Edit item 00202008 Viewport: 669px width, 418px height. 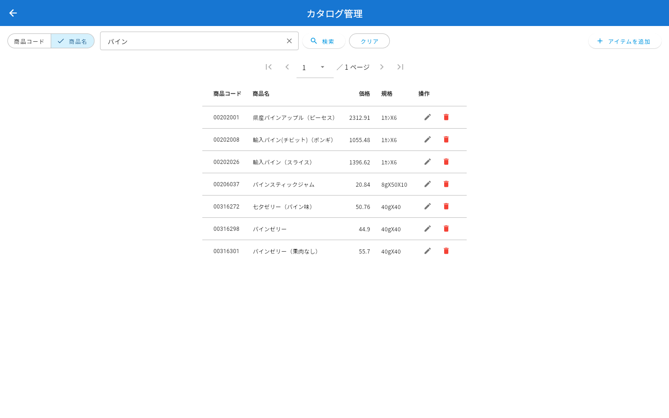pos(427,139)
